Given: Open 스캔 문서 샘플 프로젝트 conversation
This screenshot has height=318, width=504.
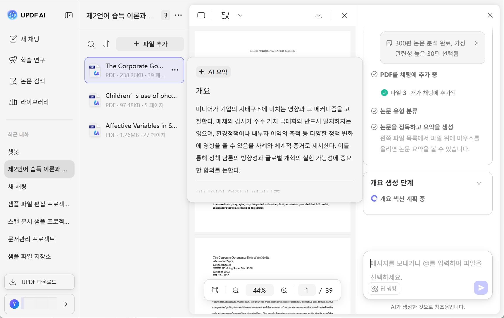Looking at the screenshot, I should pos(39,222).
